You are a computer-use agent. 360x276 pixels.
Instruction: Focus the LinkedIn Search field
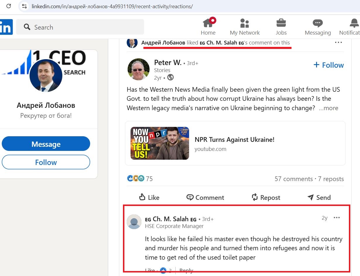[x=80, y=27]
